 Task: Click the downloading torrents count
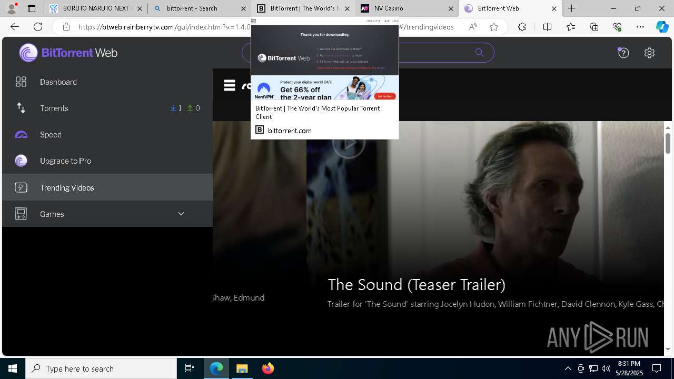pos(176,108)
